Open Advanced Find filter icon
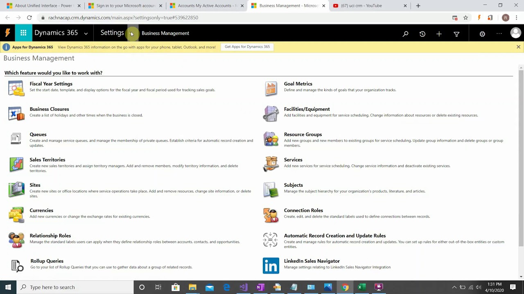The height and width of the screenshot is (294, 524). (x=456, y=34)
